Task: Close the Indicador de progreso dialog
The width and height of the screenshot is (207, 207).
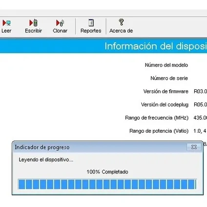Action: [194, 147]
